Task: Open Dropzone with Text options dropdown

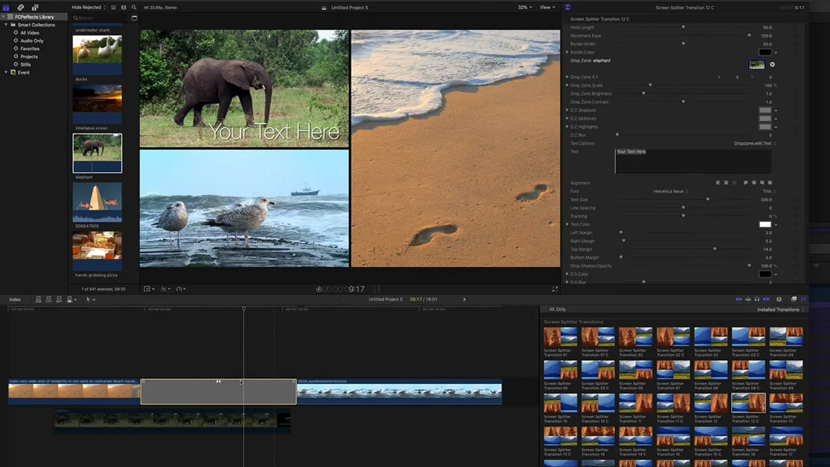Action: (755, 143)
